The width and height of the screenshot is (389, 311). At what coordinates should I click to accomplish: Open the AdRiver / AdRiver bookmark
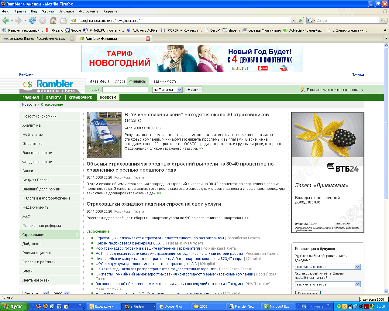[143, 30]
